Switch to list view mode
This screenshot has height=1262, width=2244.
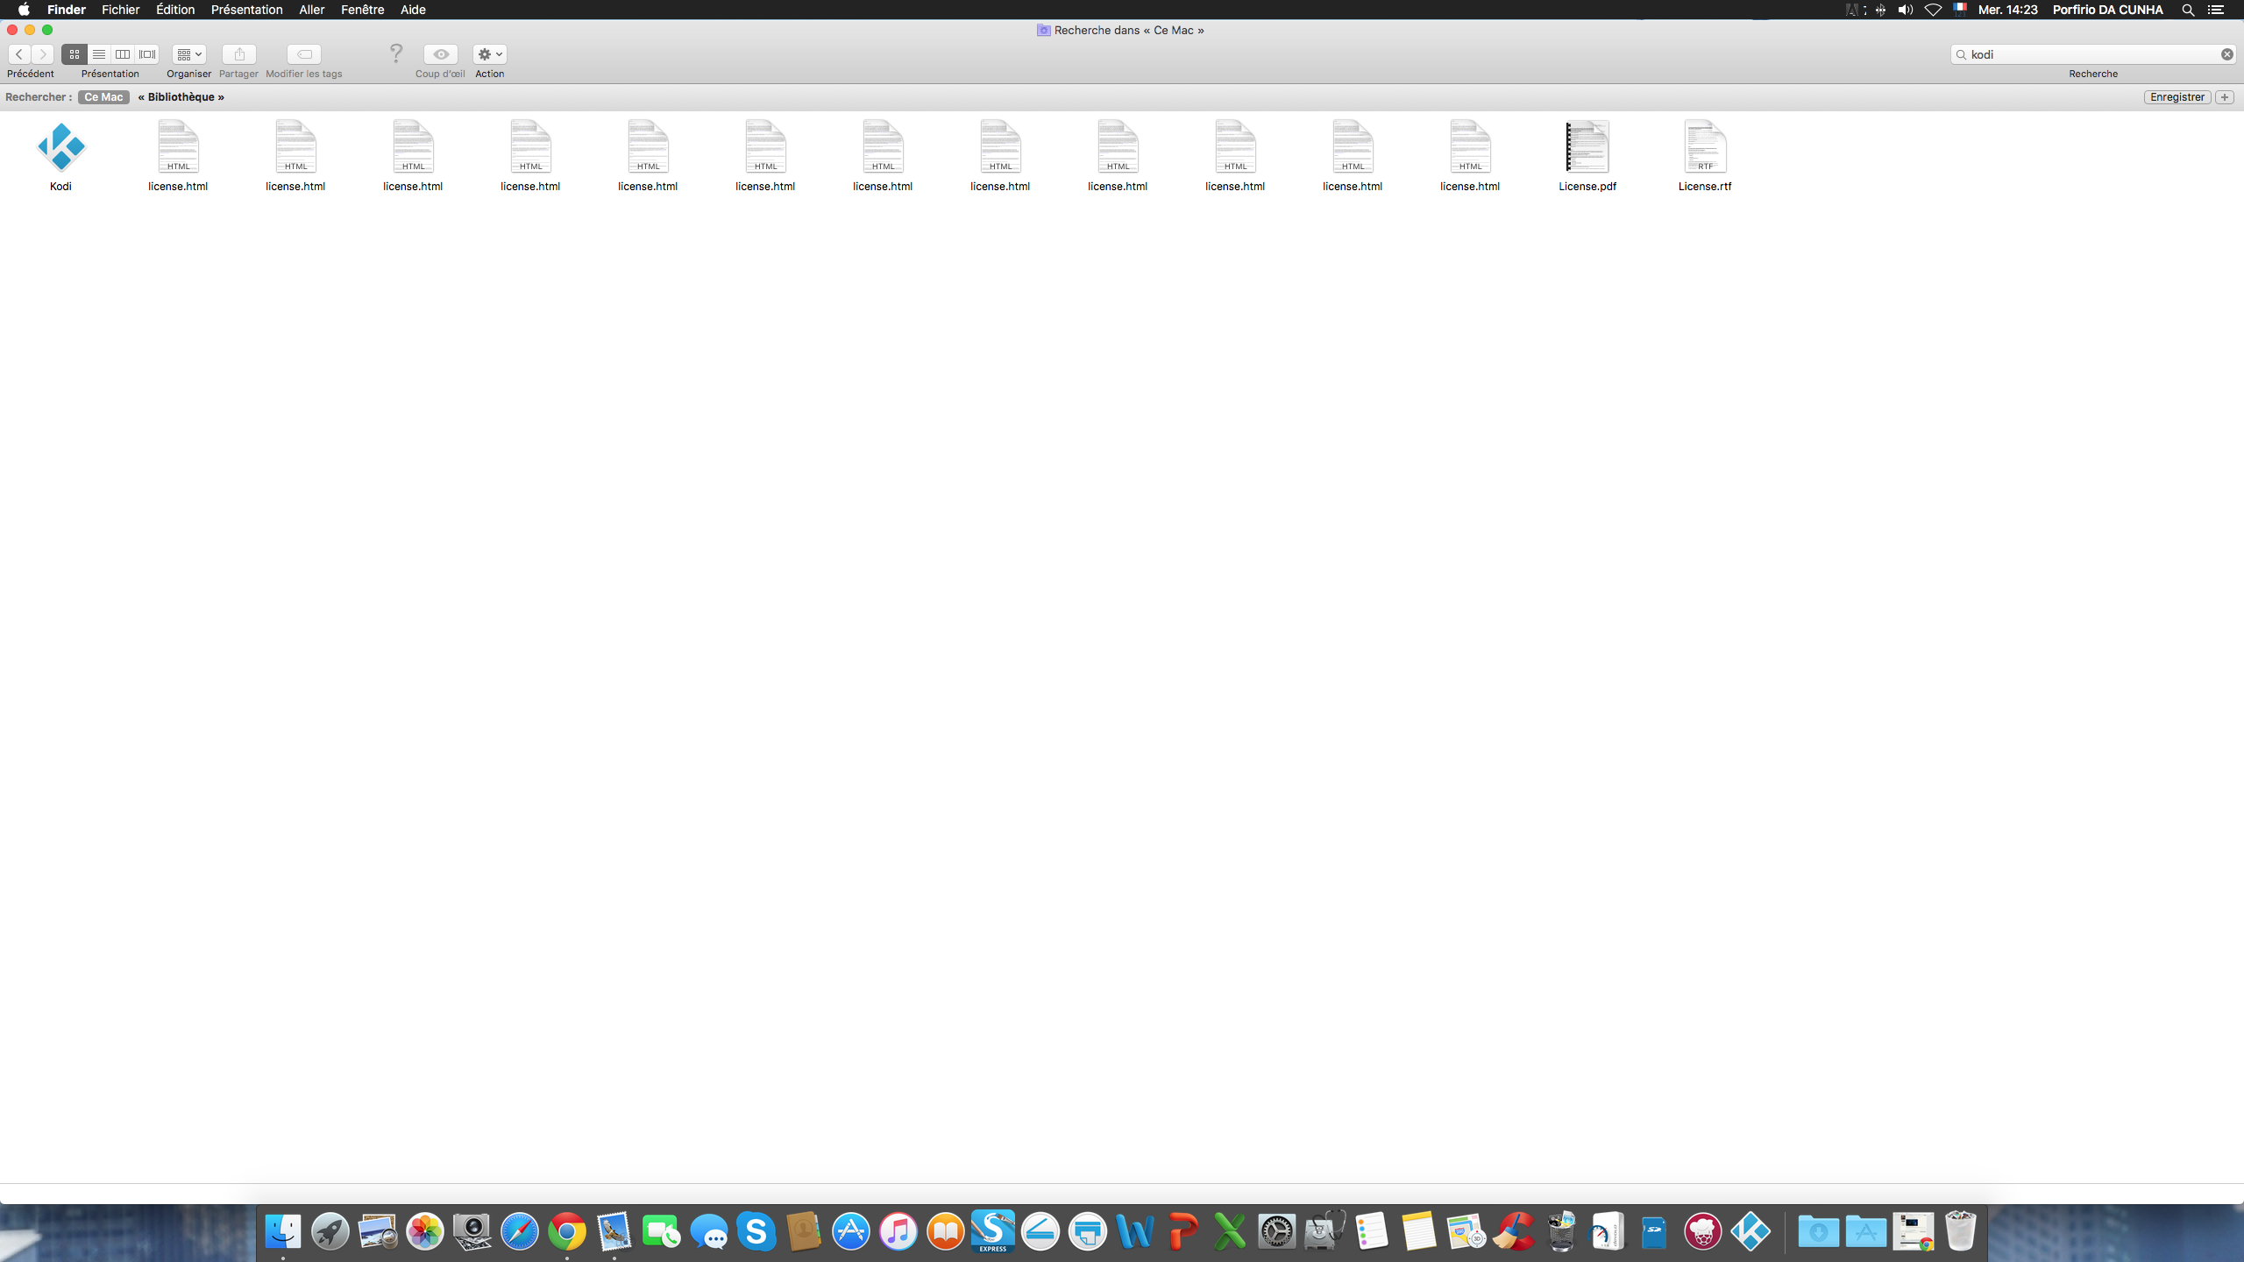pos(99,54)
